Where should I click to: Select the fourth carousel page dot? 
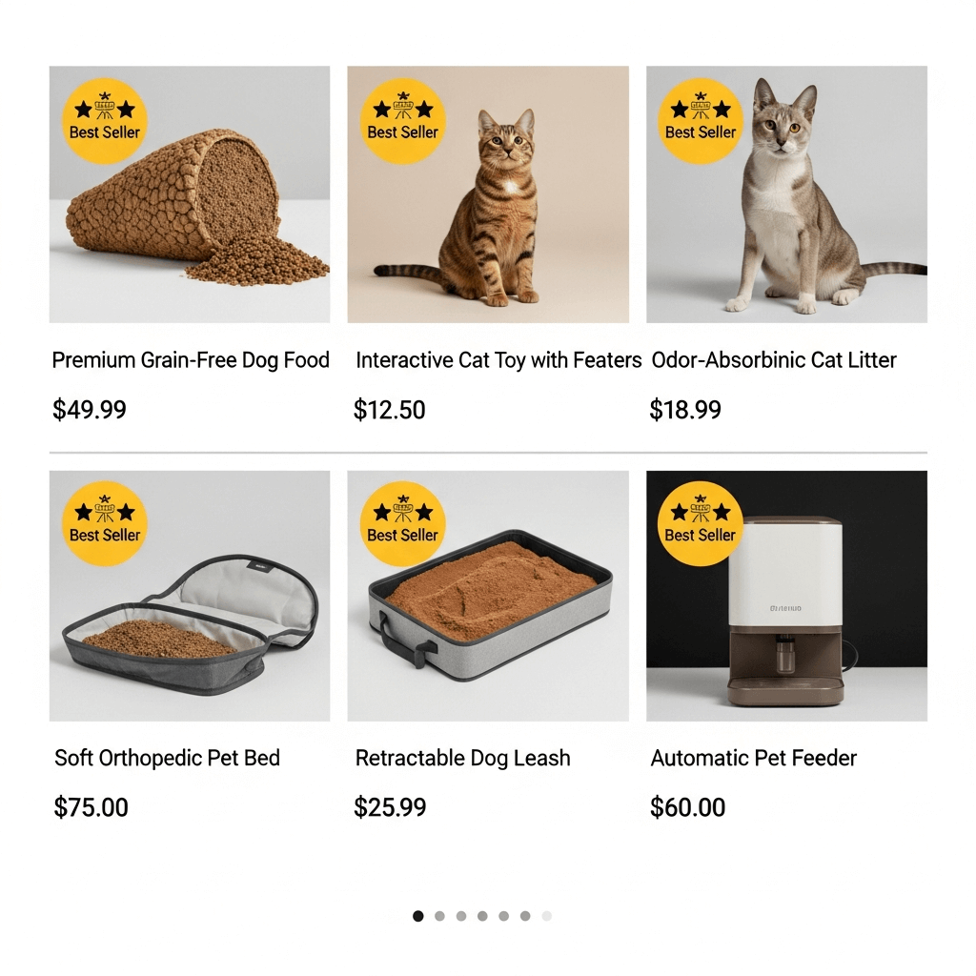482,916
